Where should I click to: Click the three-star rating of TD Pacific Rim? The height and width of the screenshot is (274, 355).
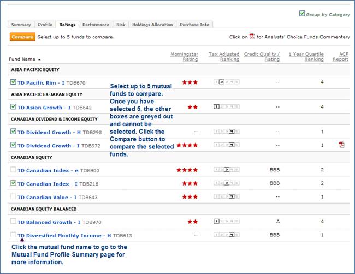coord(190,82)
